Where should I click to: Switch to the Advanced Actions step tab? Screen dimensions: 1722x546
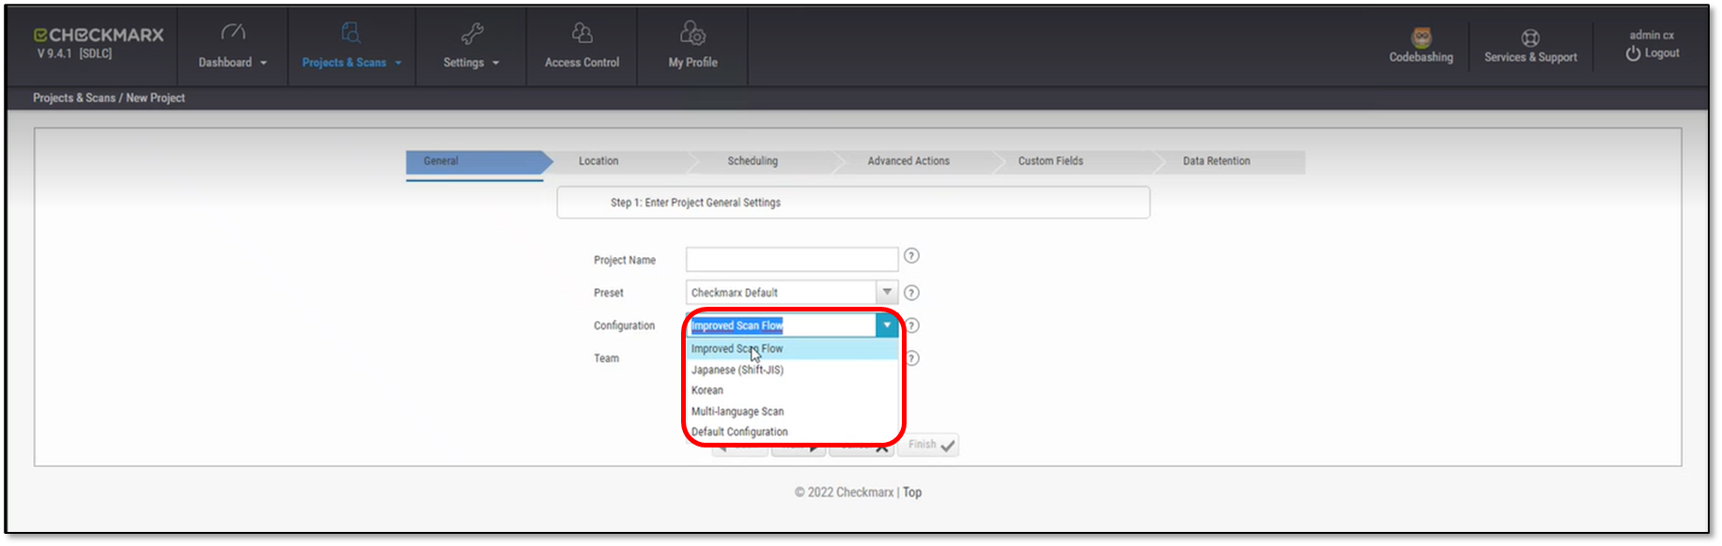[916, 161]
